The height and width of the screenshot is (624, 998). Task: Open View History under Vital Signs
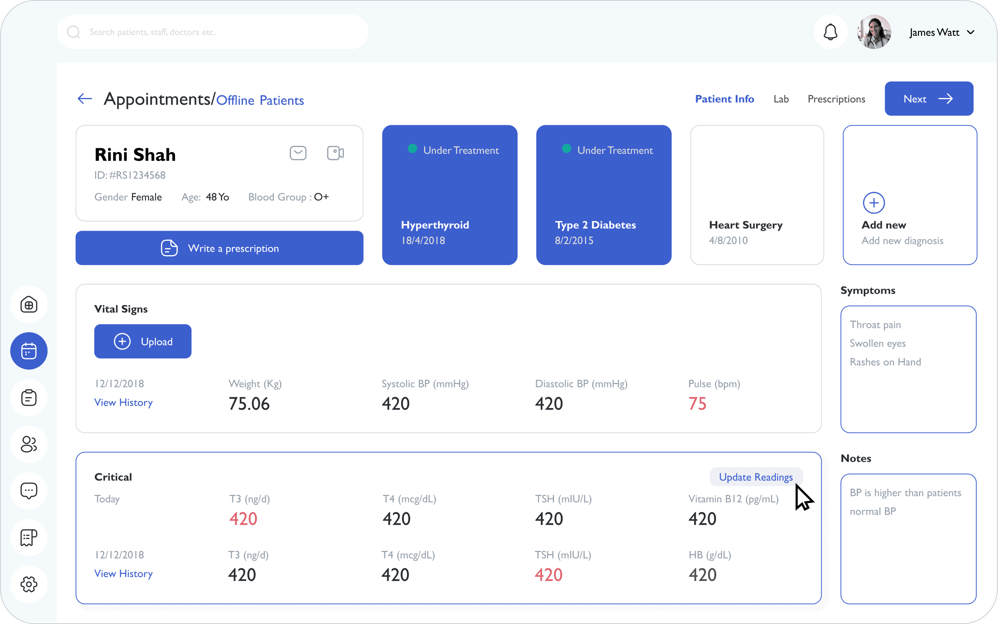click(x=123, y=402)
